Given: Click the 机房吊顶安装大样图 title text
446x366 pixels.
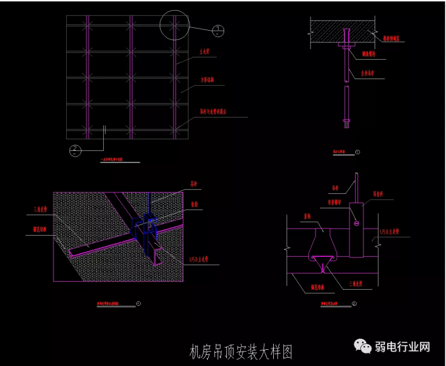Looking at the screenshot, I should 241,352.
